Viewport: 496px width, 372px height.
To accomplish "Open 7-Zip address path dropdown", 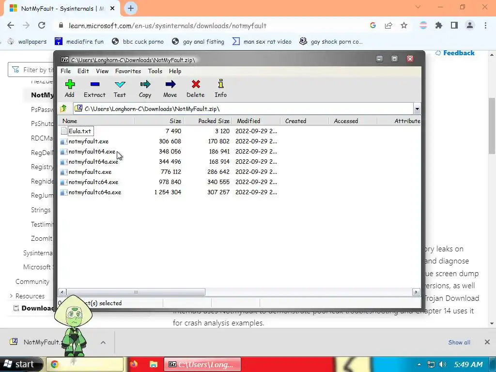I will tap(417, 109).
